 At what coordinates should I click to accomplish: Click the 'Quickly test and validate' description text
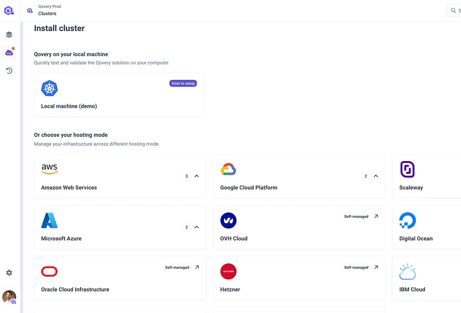102,63
